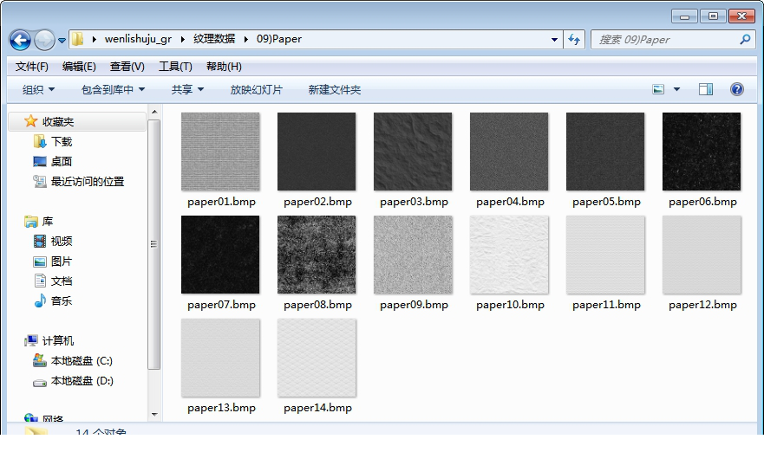
Task: Refresh the folder view
Action: [574, 40]
